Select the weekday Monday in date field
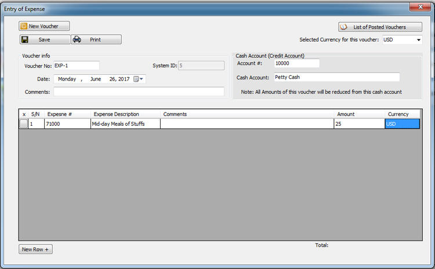 [67, 79]
